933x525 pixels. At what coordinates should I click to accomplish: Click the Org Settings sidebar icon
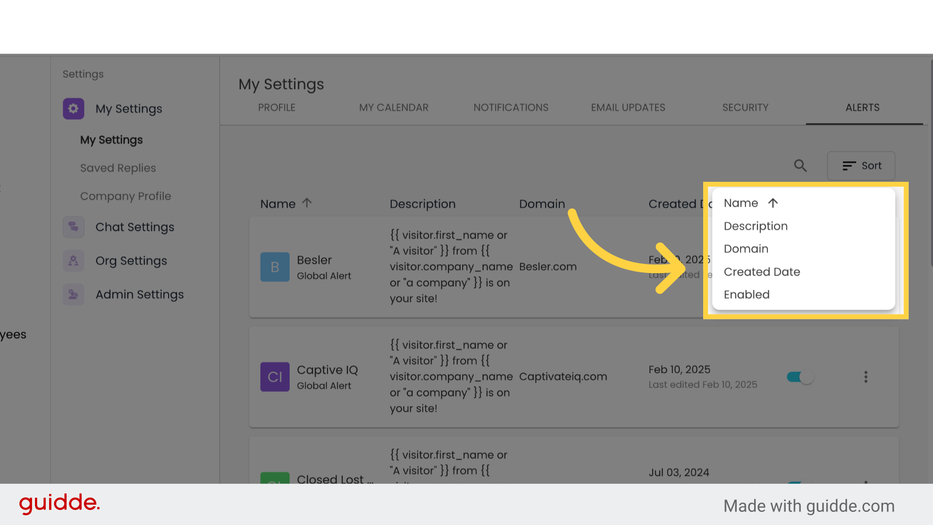click(73, 261)
